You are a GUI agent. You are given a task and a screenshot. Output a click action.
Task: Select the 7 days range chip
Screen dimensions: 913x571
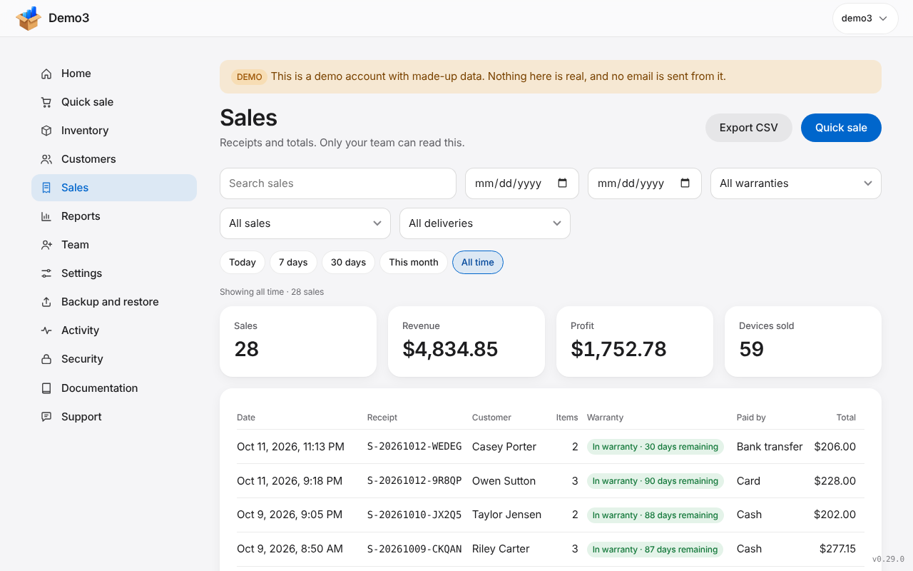(293, 263)
